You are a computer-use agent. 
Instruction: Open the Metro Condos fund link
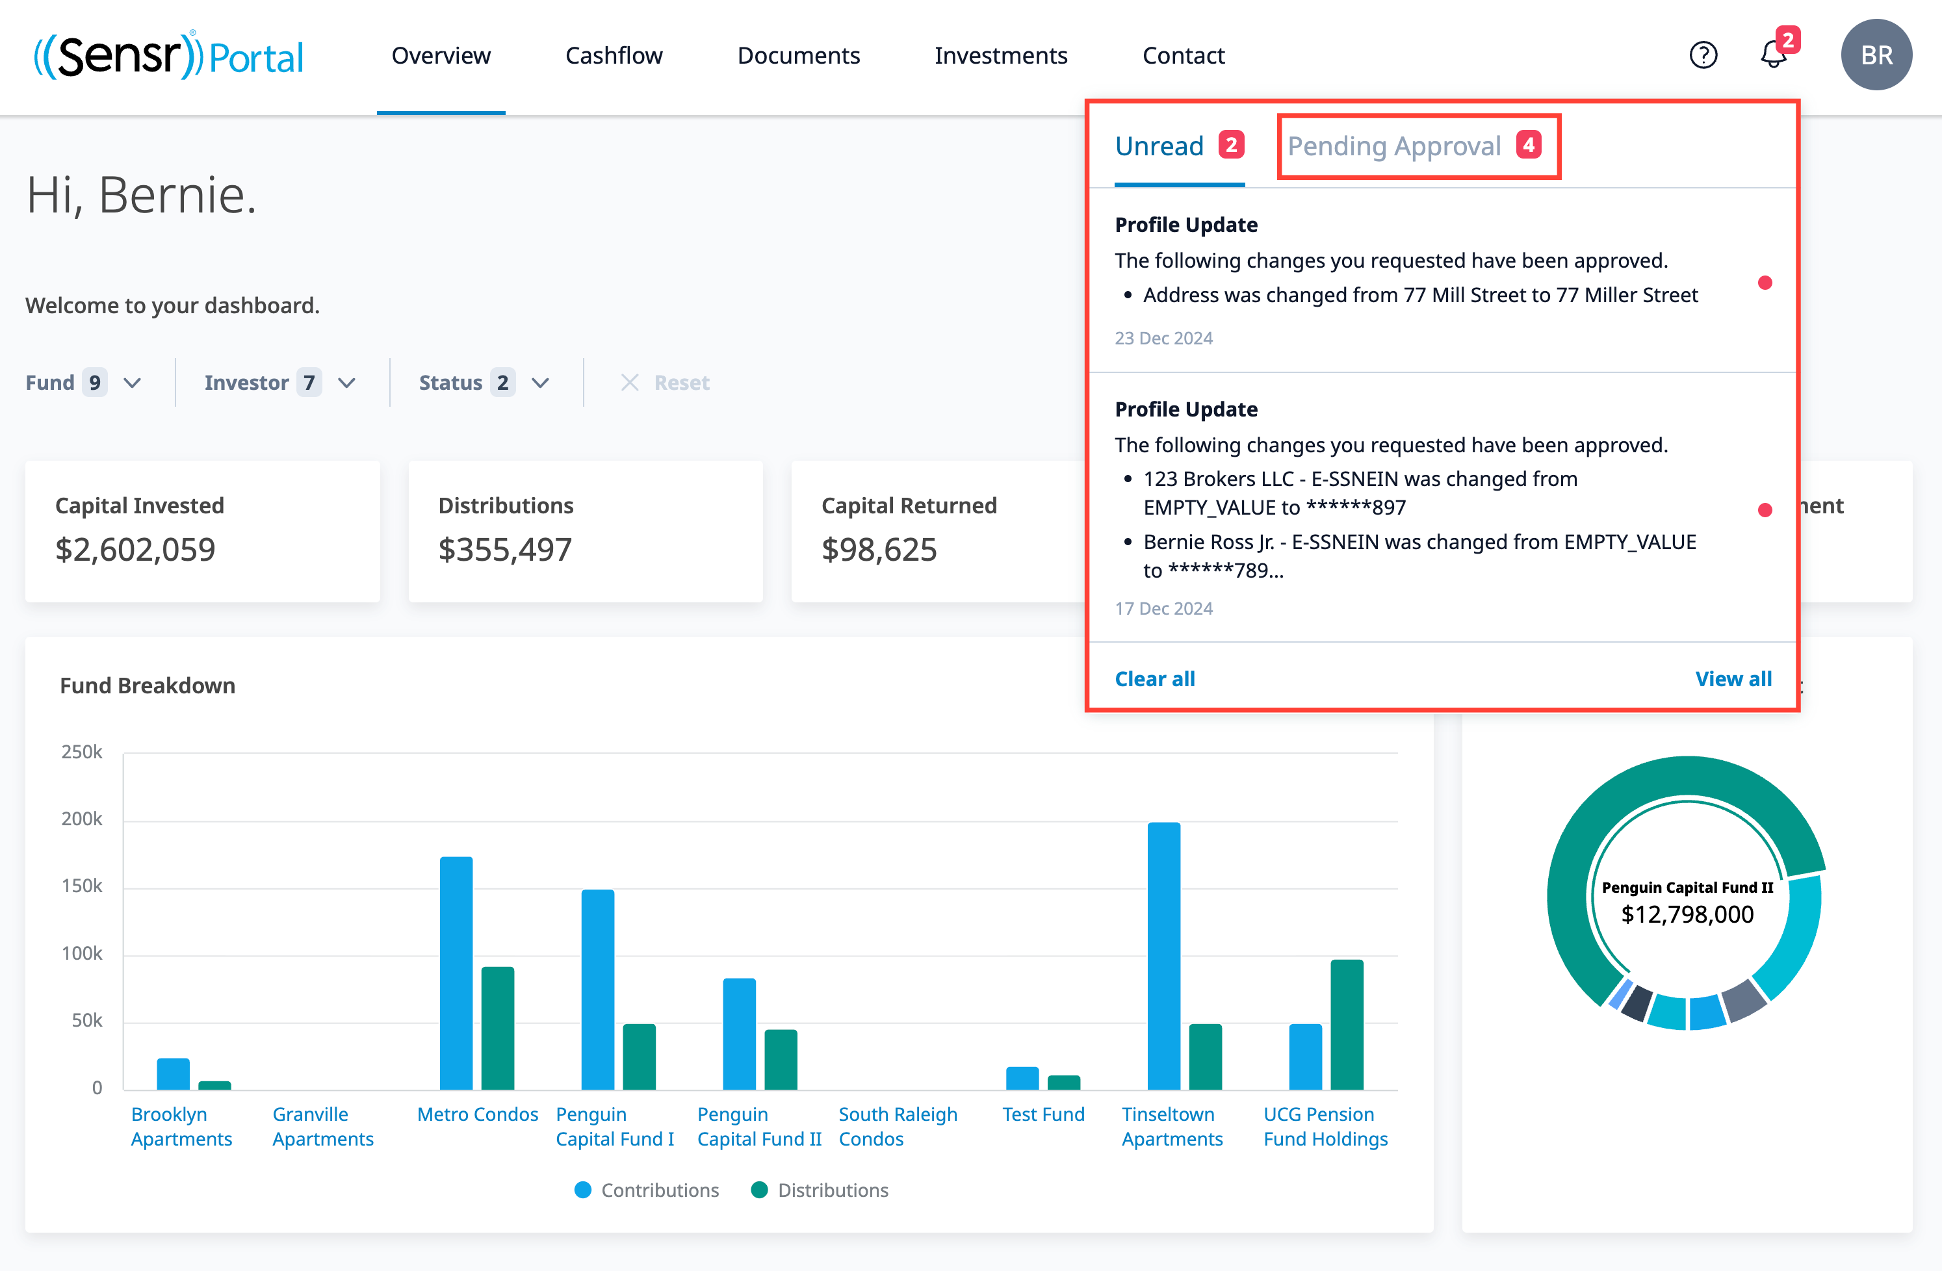(477, 1114)
